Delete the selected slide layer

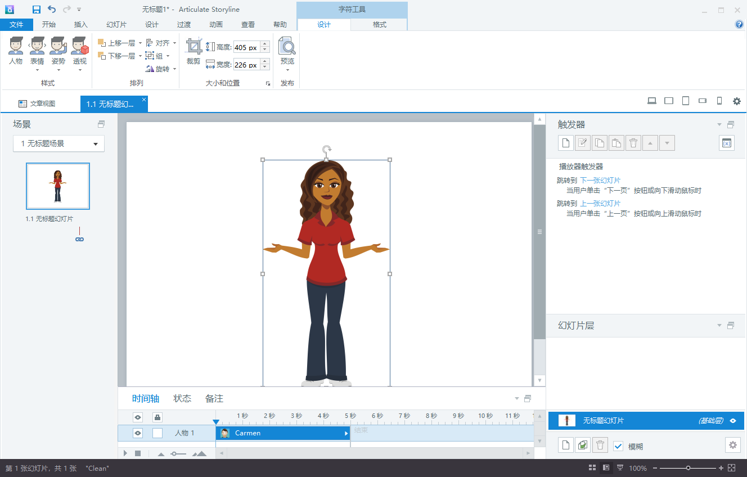coord(600,445)
